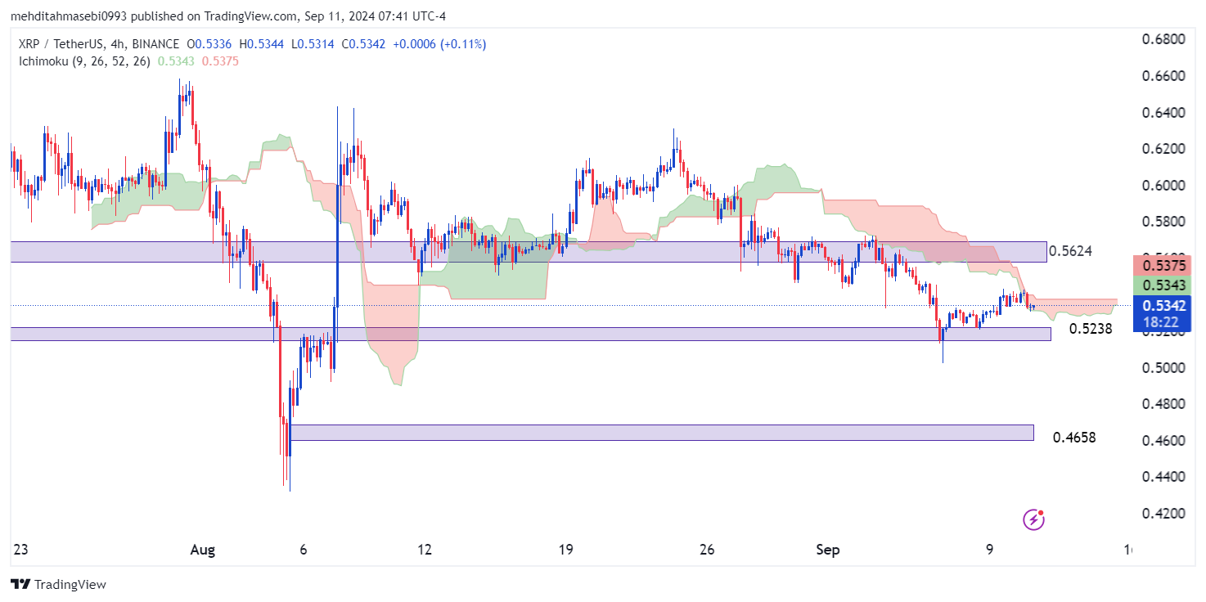Select the middle purple zone near 0.5238
The height and width of the screenshot is (602, 1206).
point(530,334)
